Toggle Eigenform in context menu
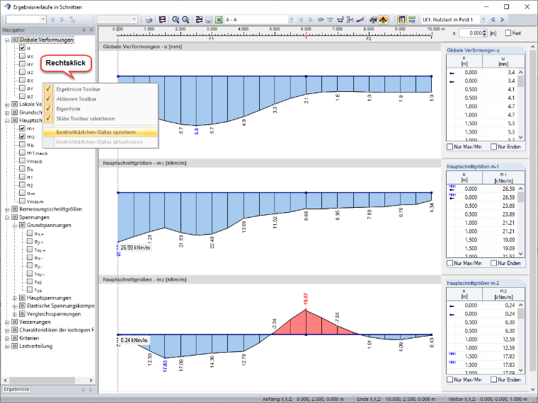This screenshot has height=403, width=538. 101,109
